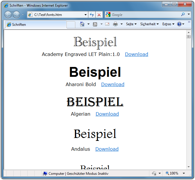The width and height of the screenshot is (195, 180).
Task: Open the Seite menu
Action: tap(131, 24)
